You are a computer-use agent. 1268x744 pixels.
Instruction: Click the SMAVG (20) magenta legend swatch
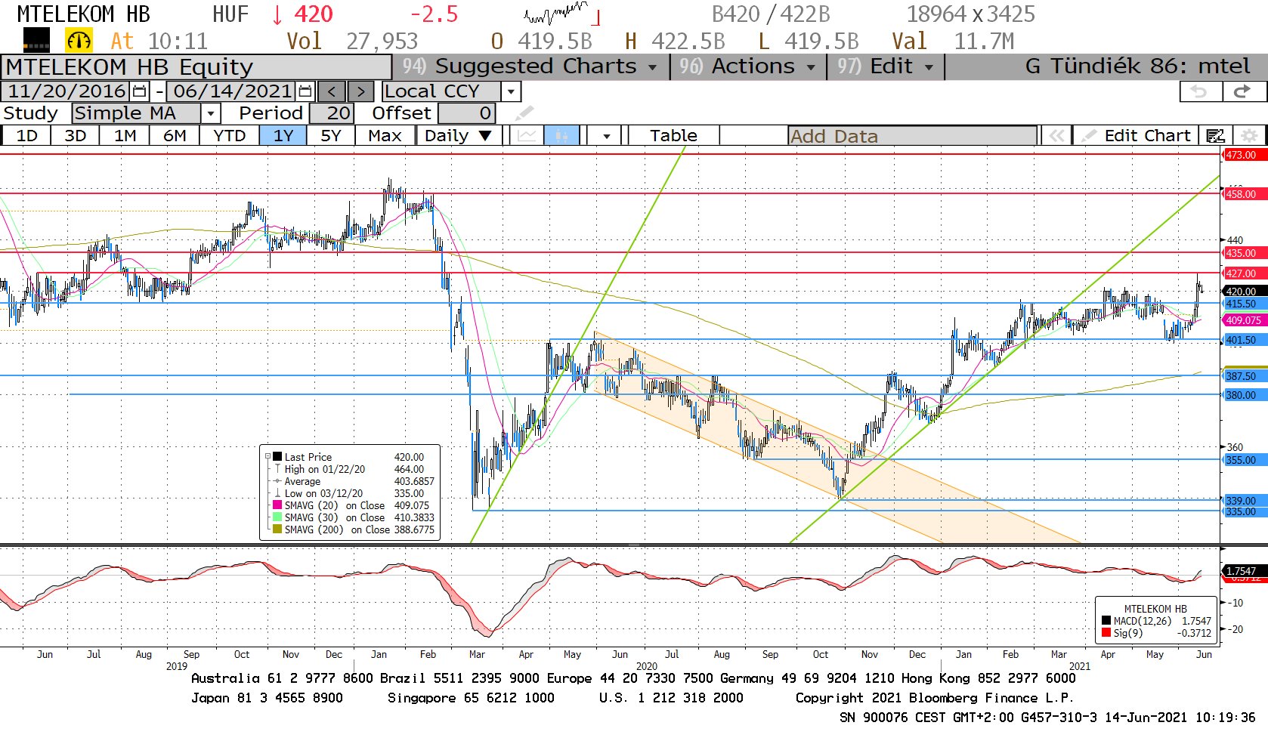(277, 505)
